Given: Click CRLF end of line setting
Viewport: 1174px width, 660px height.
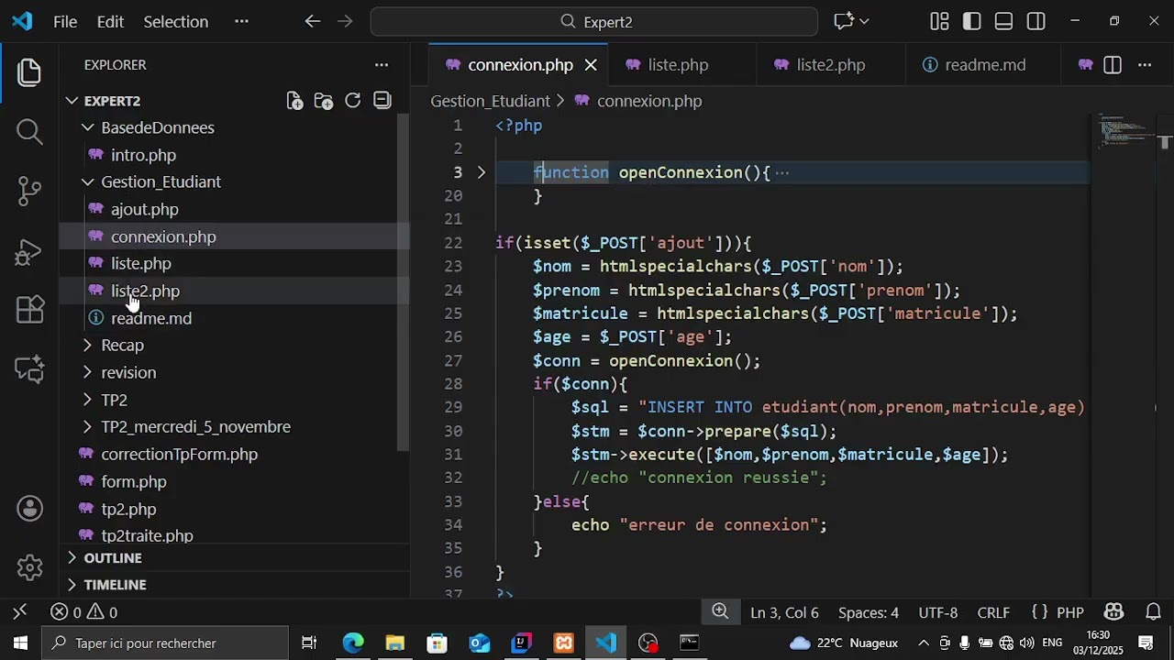Looking at the screenshot, I should point(993,612).
